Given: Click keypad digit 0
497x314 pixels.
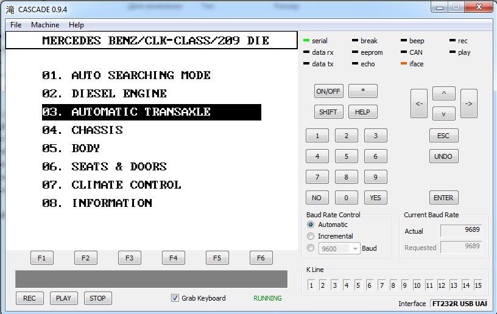Looking at the screenshot, I should tap(347, 198).
